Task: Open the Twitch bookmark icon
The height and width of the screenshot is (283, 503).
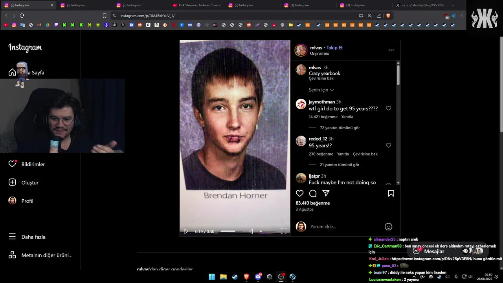Action: click(56, 25)
